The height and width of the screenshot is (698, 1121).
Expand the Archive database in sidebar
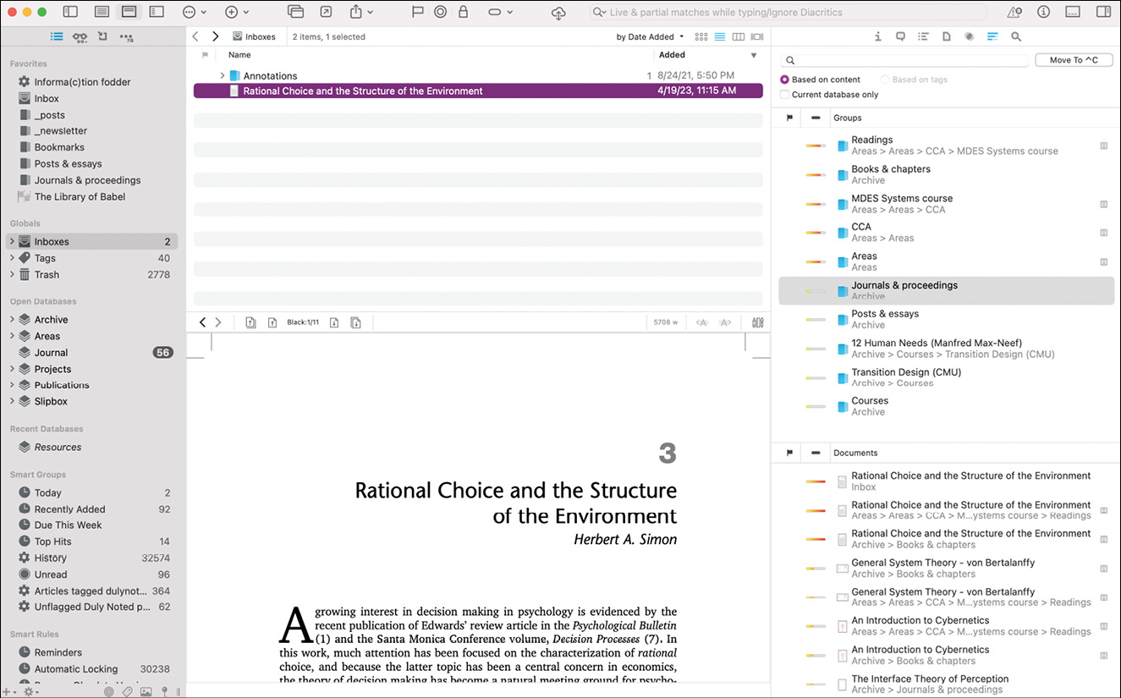12,320
